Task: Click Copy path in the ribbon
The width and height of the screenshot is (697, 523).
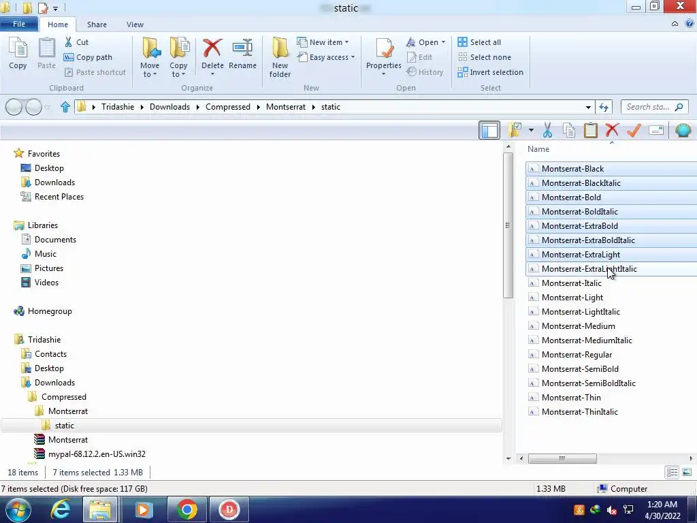Action: coord(88,57)
